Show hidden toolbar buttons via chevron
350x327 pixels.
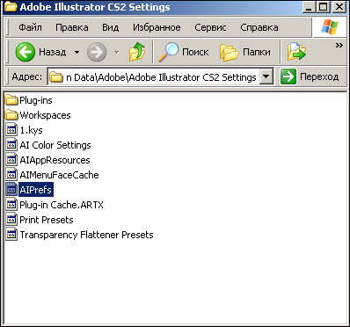[339, 46]
